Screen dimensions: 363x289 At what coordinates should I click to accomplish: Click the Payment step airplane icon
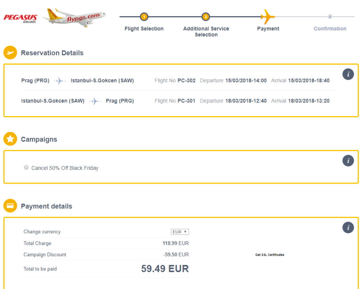(x=268, y=17)
